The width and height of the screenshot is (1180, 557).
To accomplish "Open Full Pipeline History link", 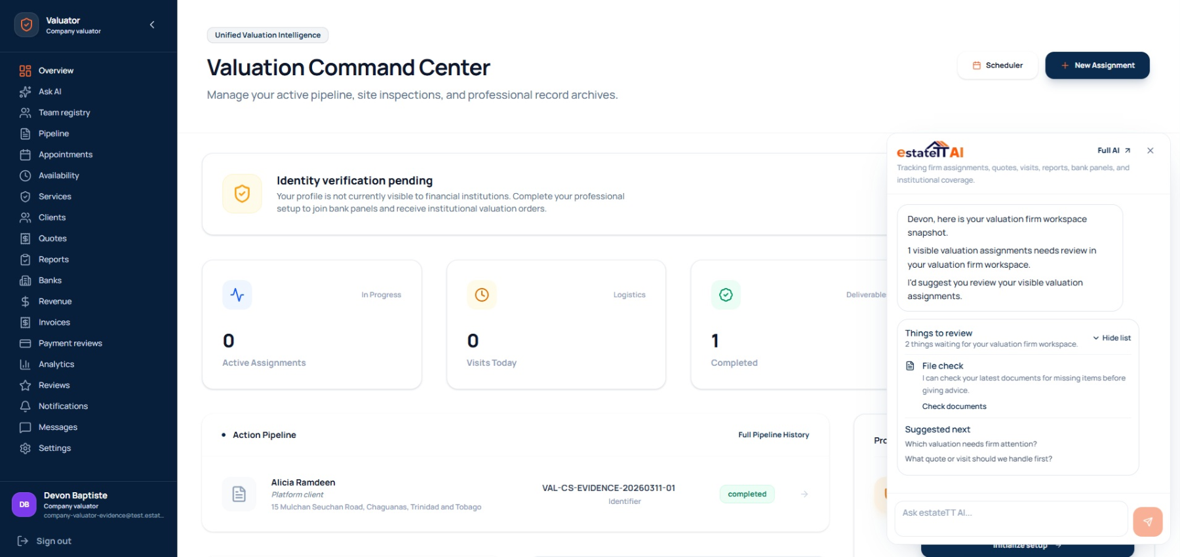I will [x=774, y=435].
